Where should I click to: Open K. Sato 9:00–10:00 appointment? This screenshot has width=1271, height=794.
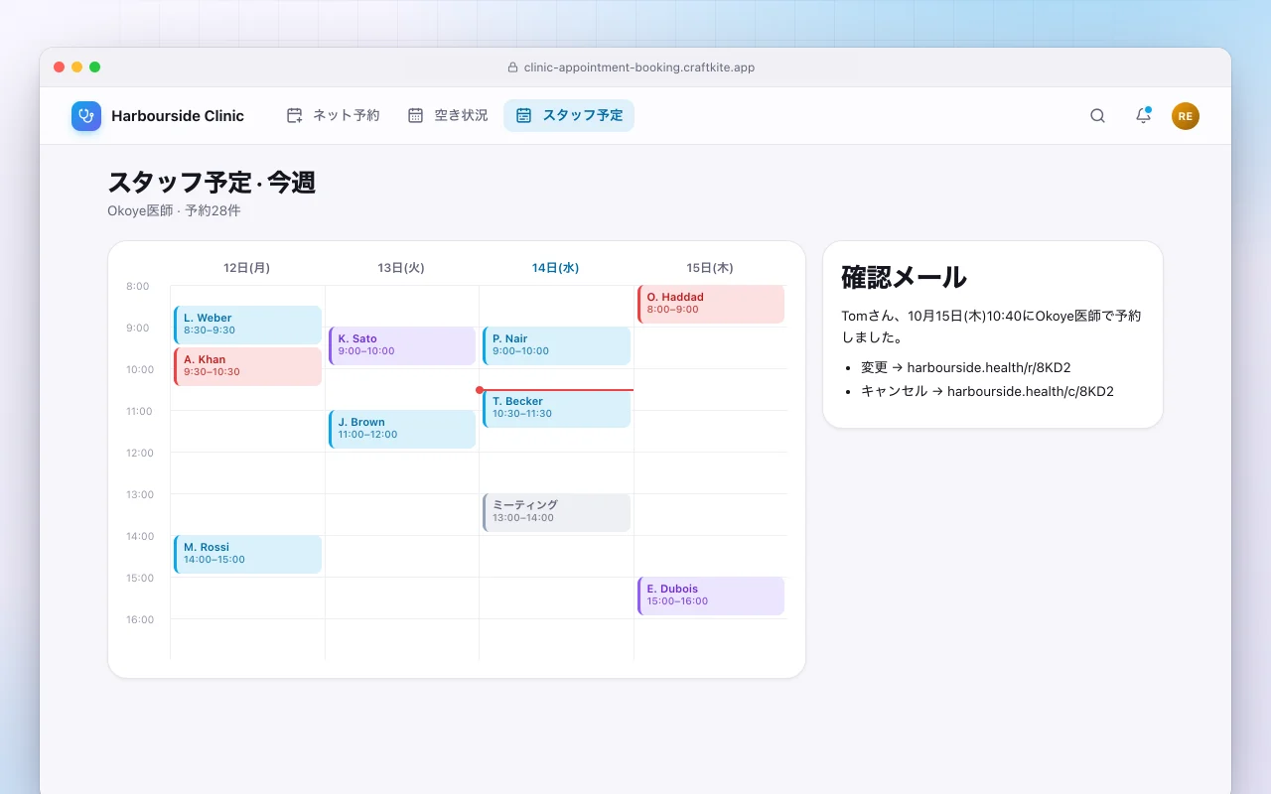(402, 345)
